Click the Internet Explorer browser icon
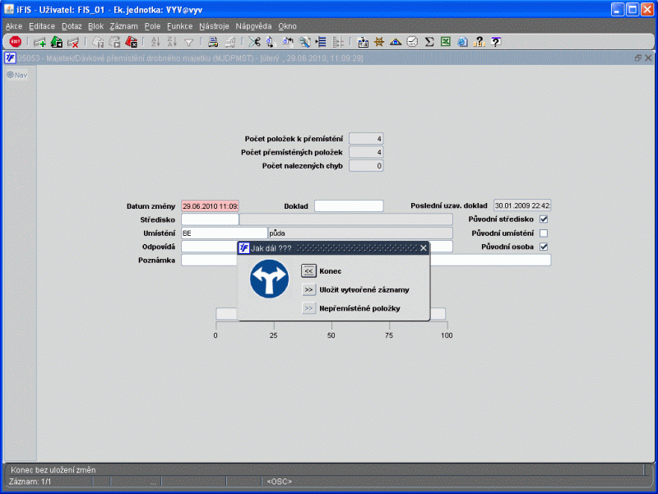Screen dimensions: 658x494 click(x=462, y=42)
